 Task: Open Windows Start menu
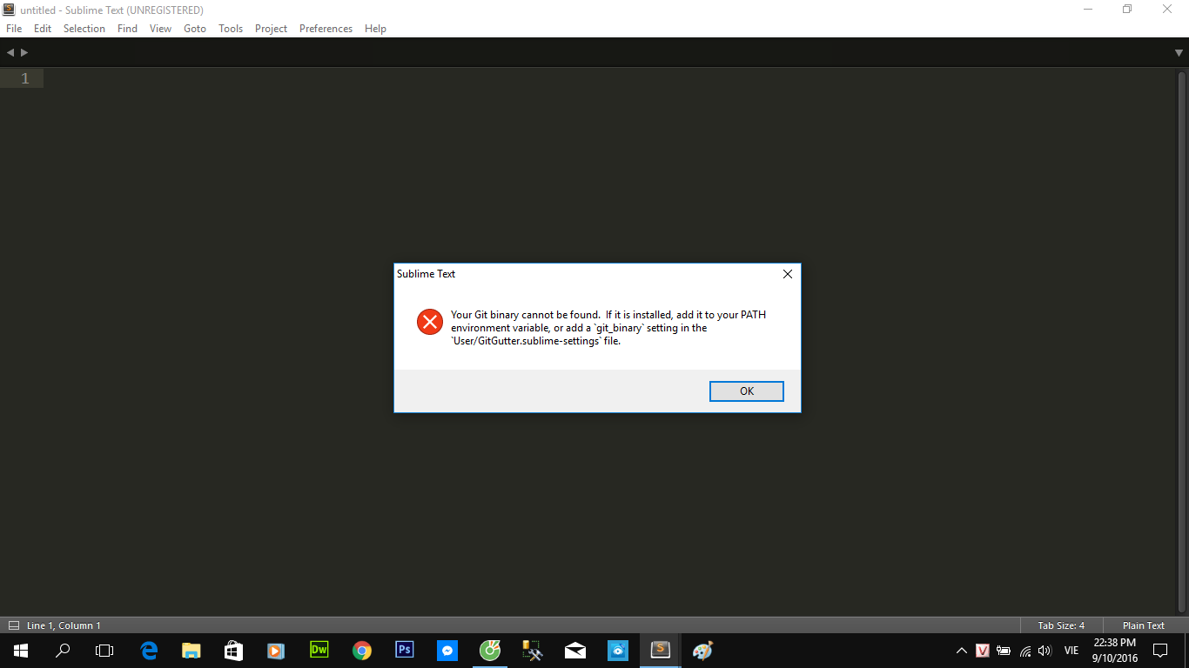point(20,651)
